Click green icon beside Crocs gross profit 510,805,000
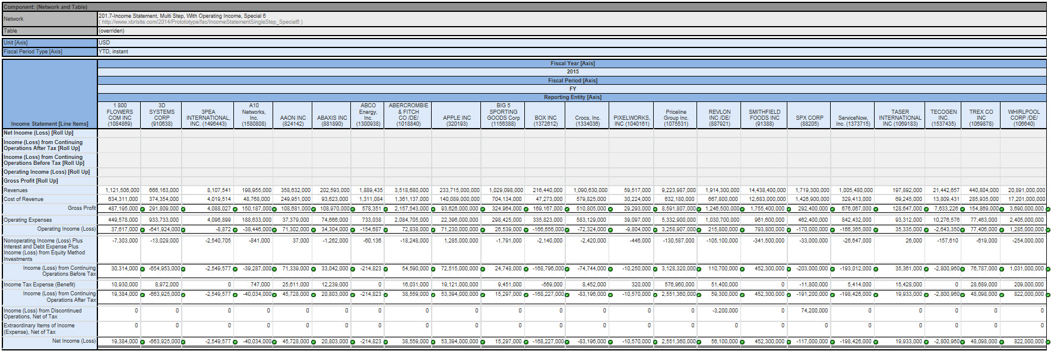The height and width of the screenshot is (354, 1051). [610, 209]
